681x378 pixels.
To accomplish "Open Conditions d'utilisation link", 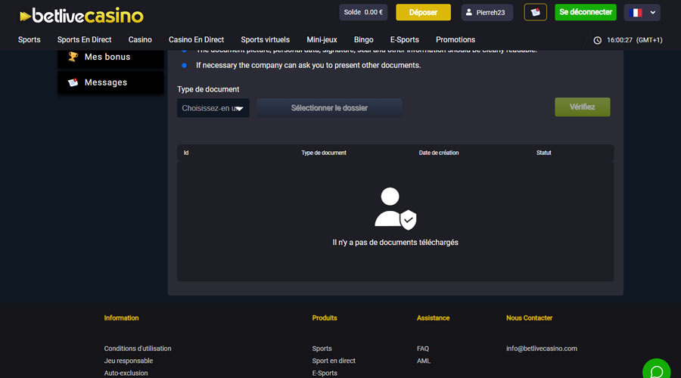I will tap(138, 349).
